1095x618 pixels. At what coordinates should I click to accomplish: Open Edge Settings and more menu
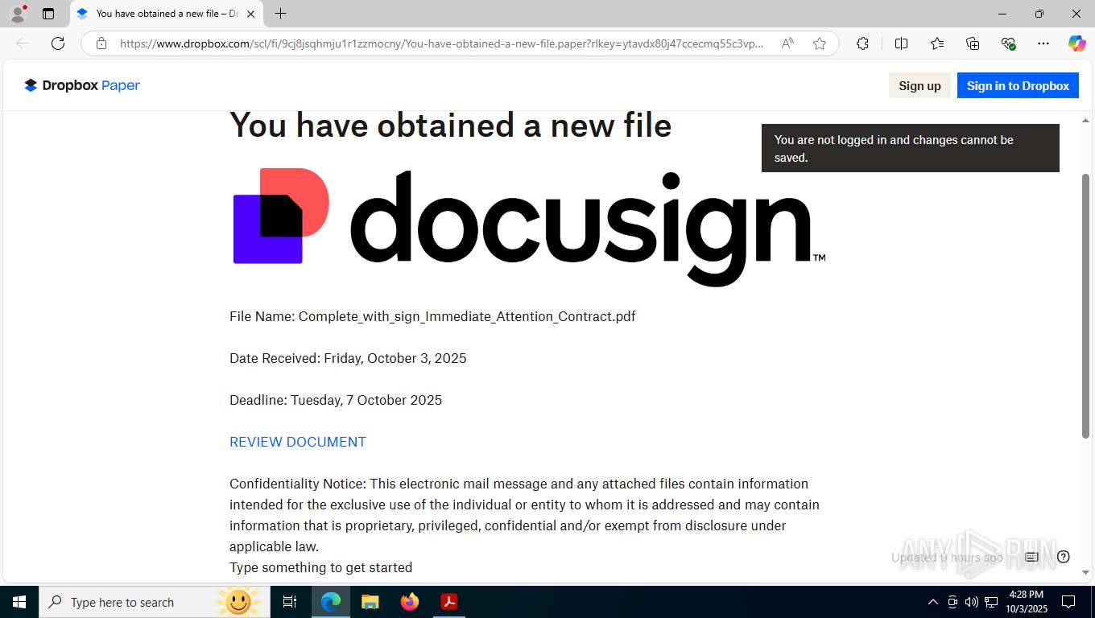click(x=1043, y=43)
